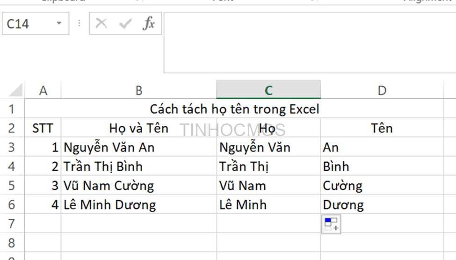This screenshot has width=456, height=260.
Task: Click the formula bar resize dots handle
Action: pos(79,23)
